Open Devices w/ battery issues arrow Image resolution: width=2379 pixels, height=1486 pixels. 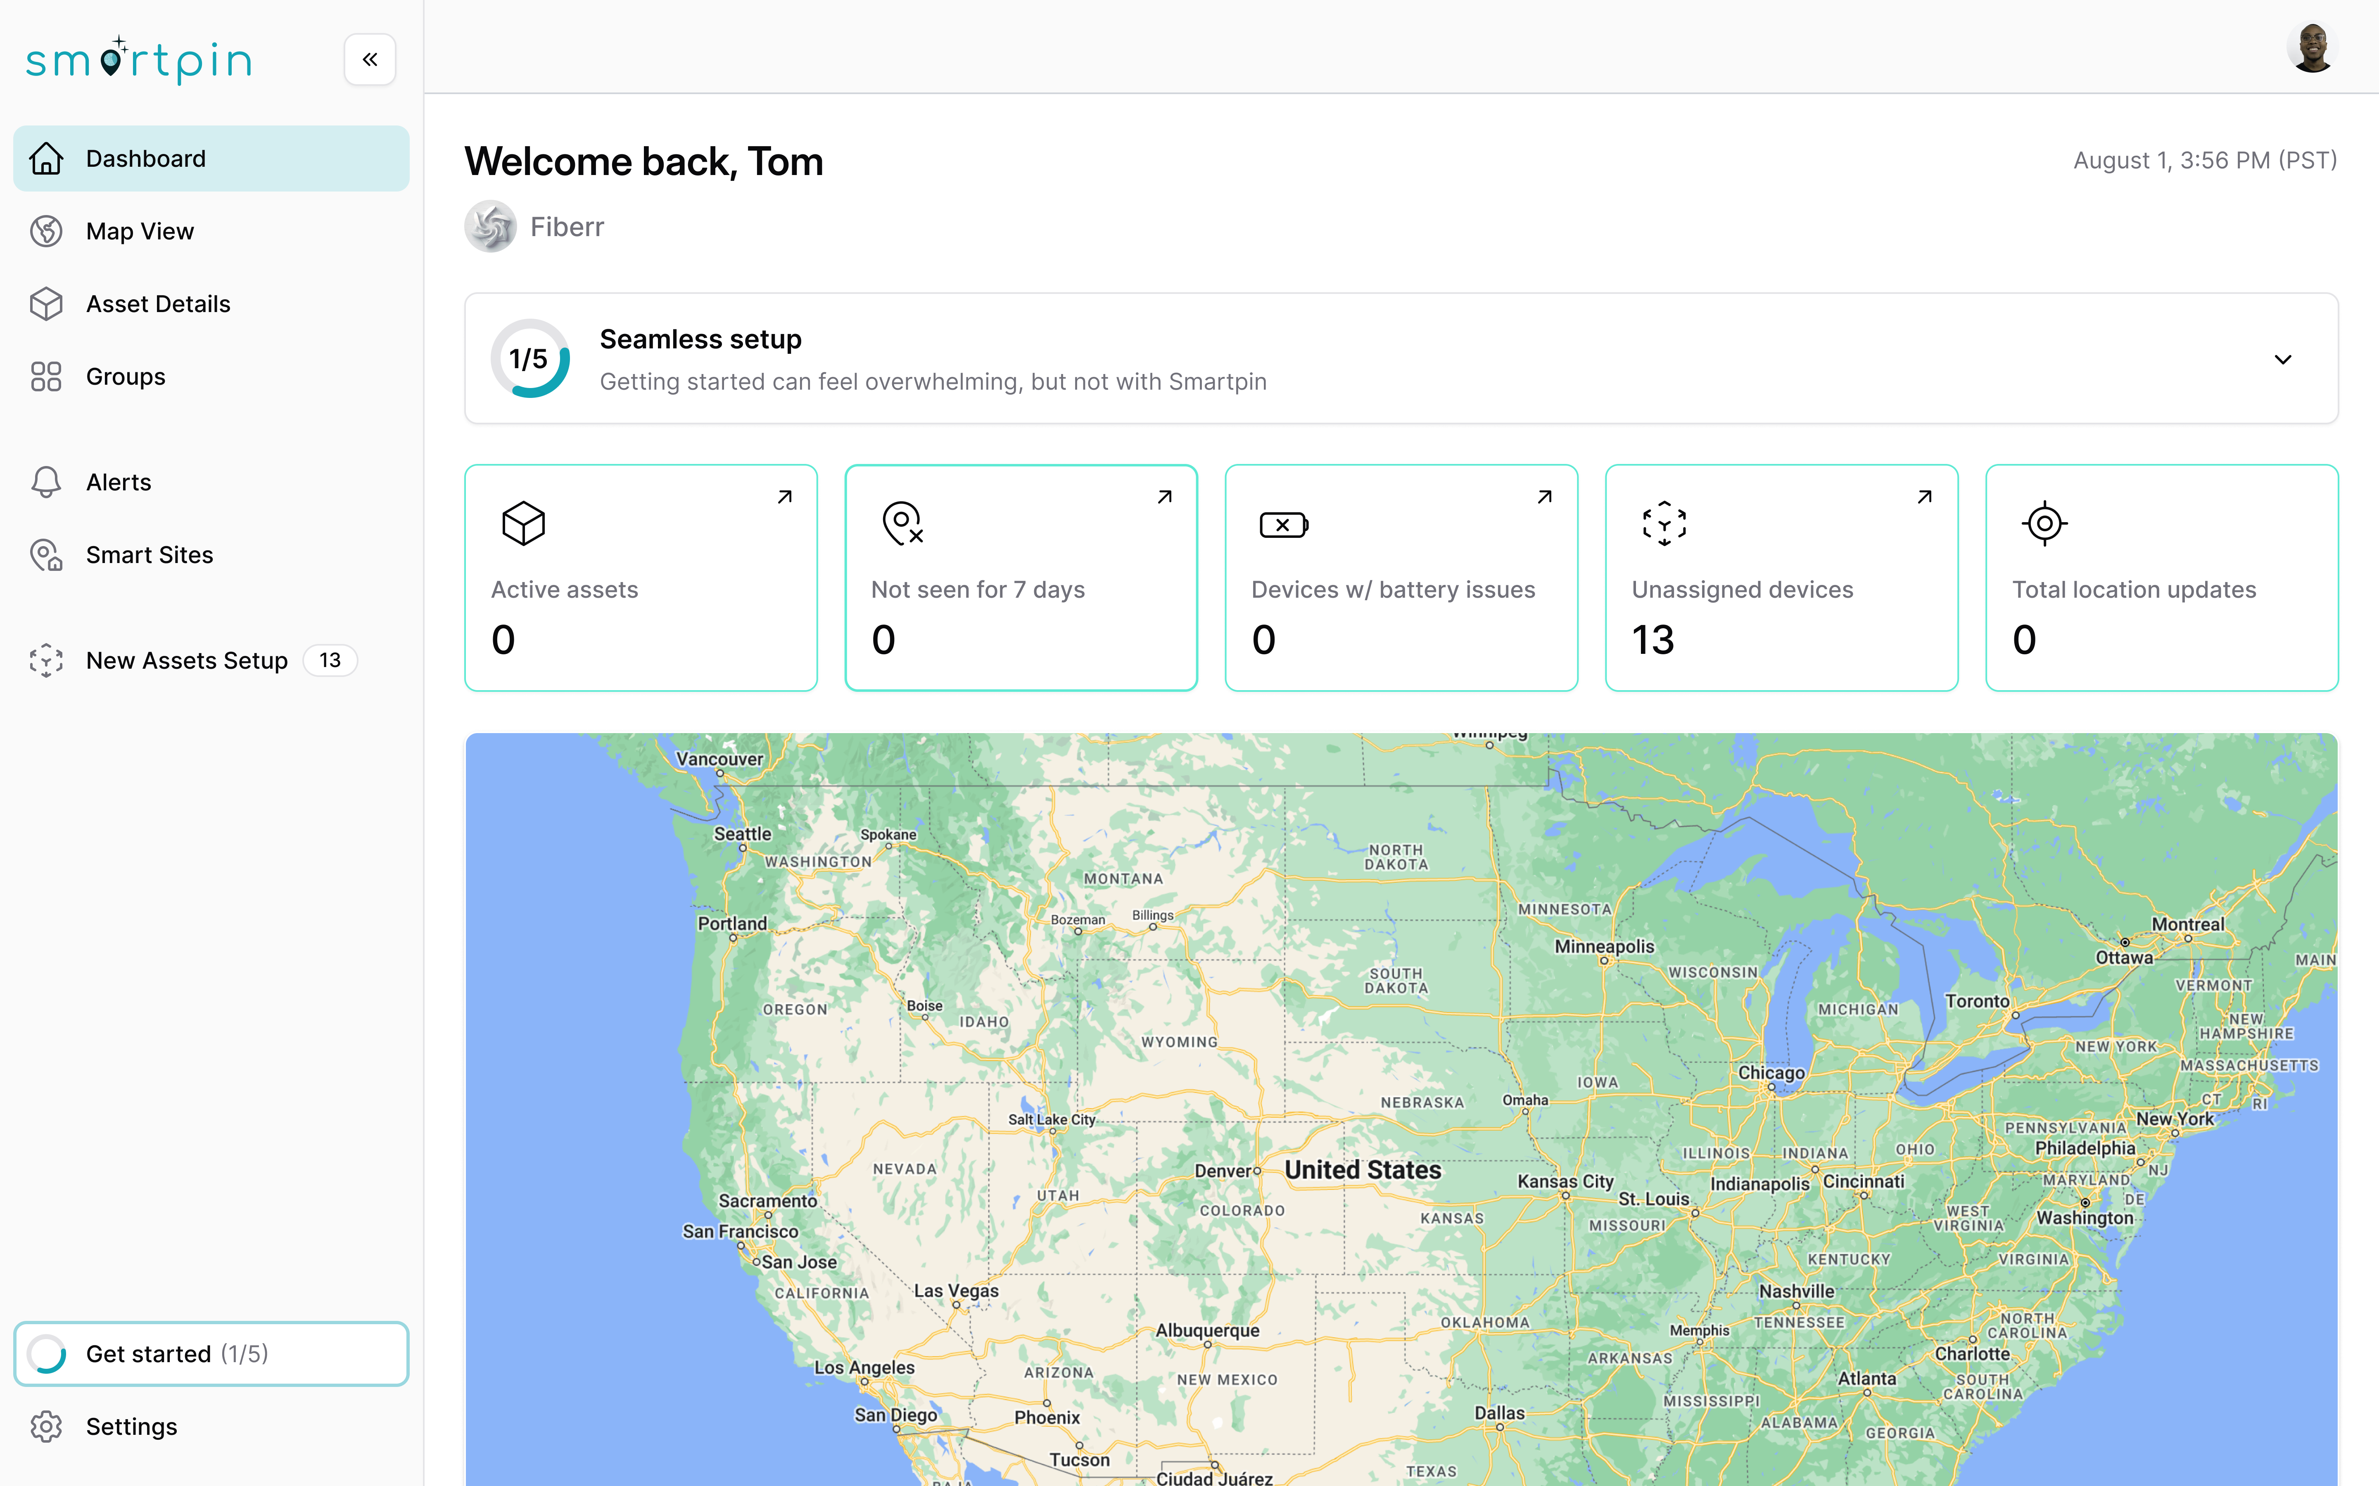[1544, 497]
